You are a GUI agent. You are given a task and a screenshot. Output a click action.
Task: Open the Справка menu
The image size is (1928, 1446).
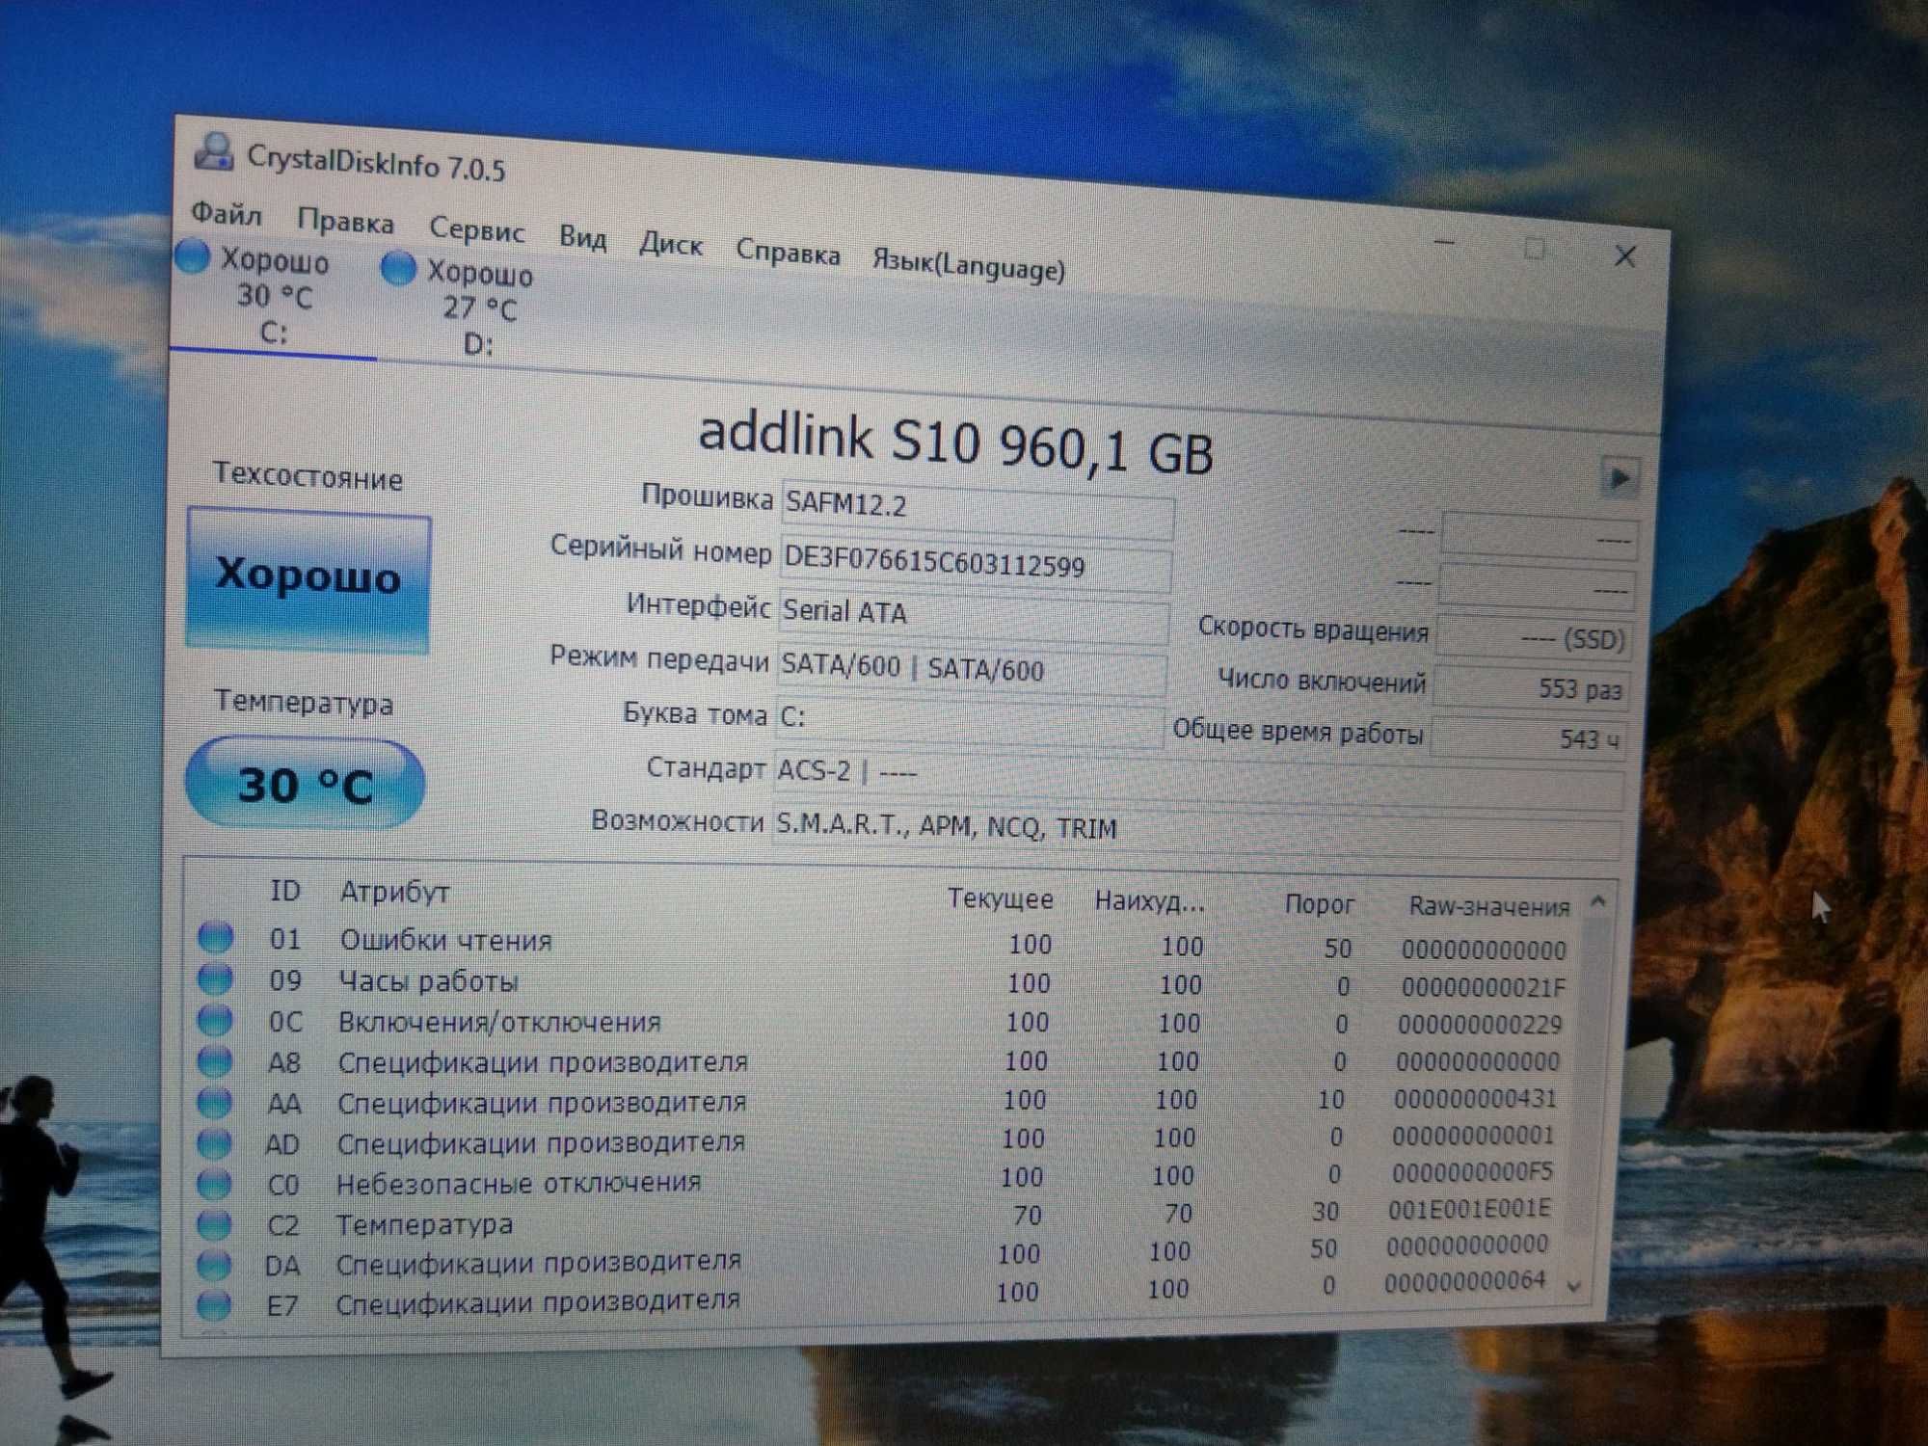(x=788, y=253)
